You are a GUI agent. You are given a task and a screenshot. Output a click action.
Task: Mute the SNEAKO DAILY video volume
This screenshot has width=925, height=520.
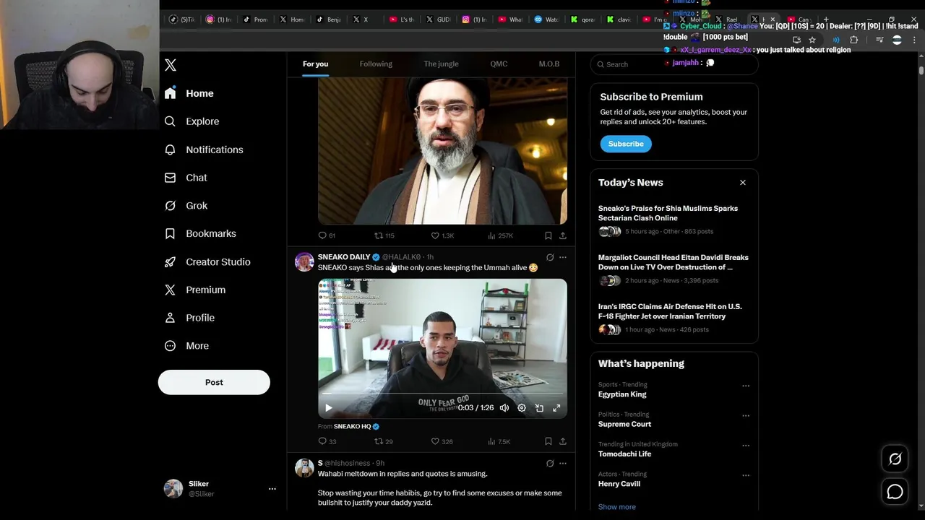tap(504, 408)
